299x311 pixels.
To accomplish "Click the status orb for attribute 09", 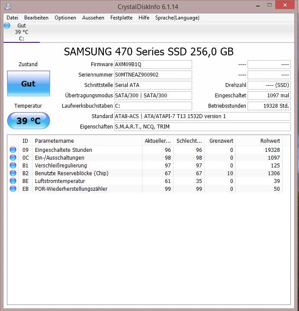I will (x=13, y=150).
